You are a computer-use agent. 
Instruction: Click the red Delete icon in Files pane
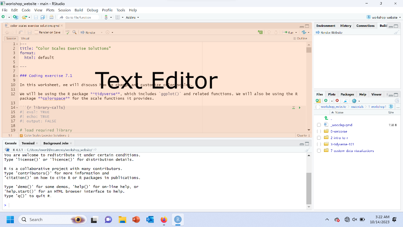pyautogui.click(x=337, y=101)
